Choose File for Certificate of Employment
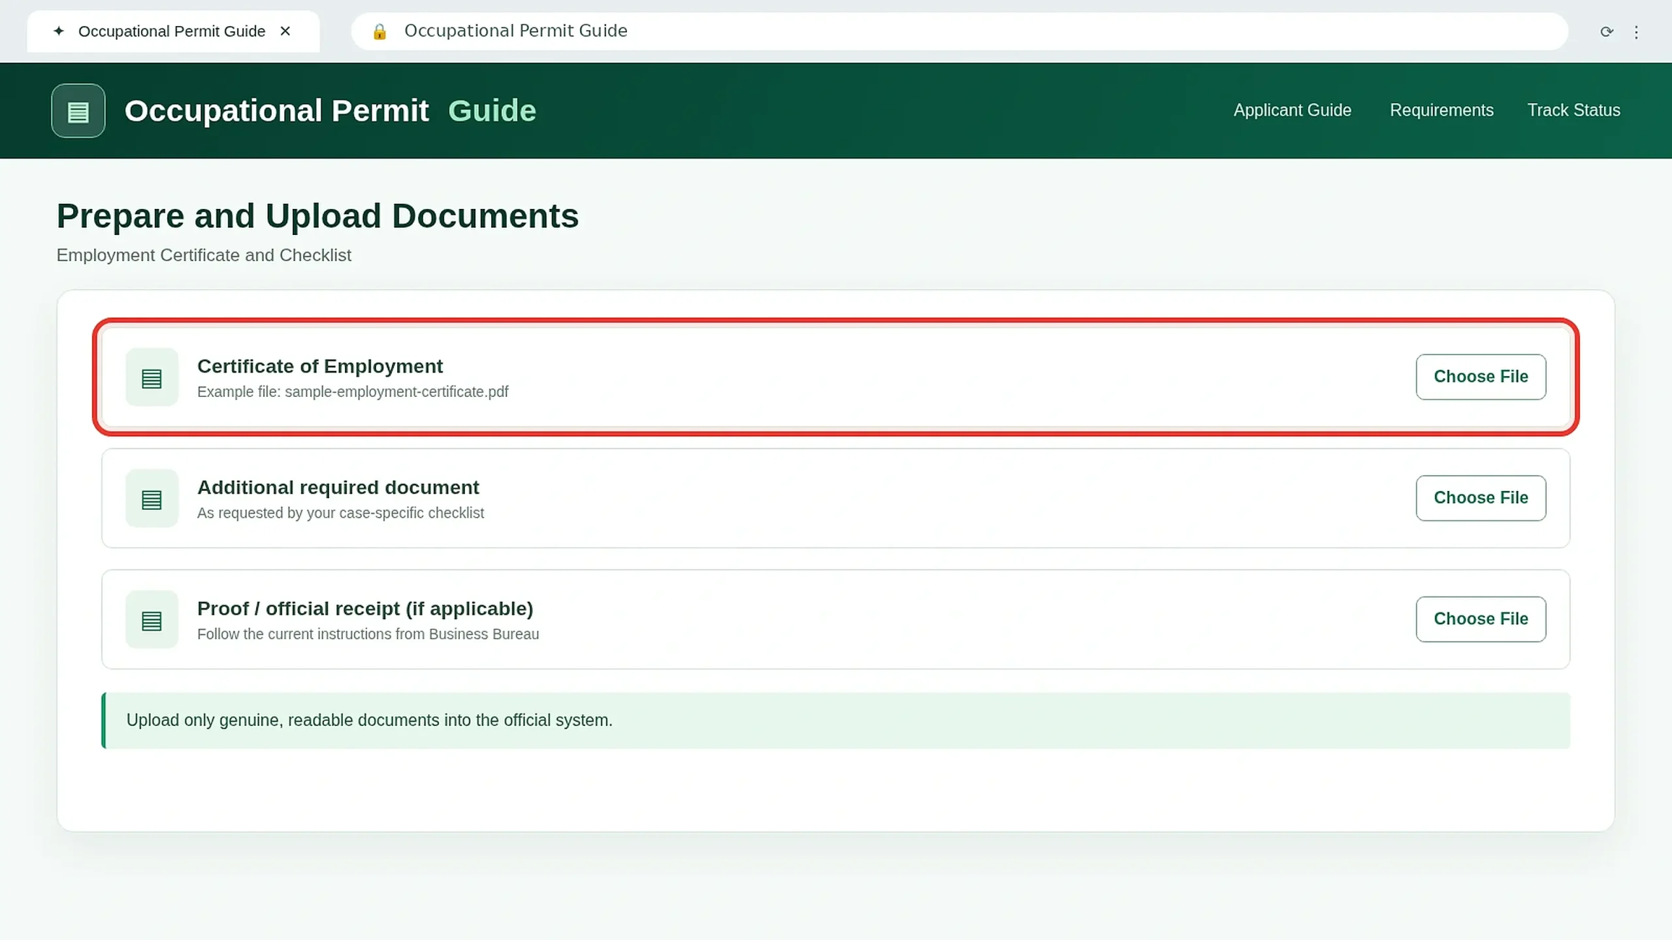 1481,377
